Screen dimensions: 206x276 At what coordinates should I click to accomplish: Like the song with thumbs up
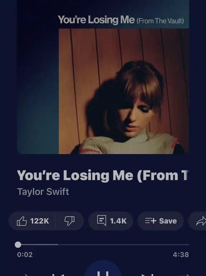[x=22, y=221]
